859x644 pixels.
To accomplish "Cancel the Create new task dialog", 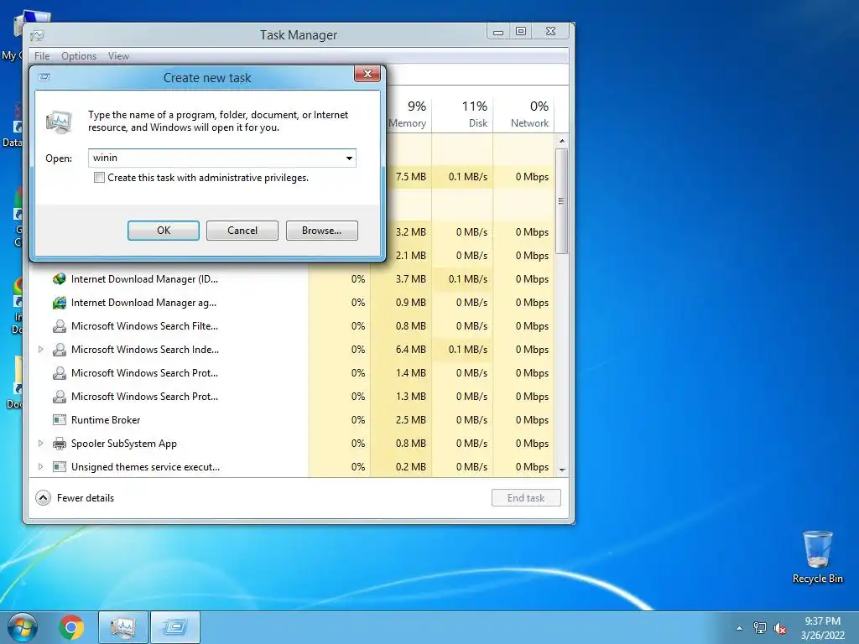I will (x=242, y=231).
